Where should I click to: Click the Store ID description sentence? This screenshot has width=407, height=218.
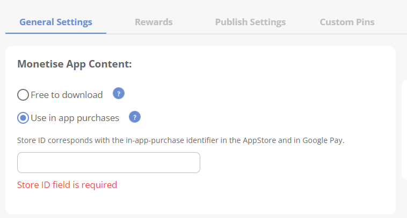[x=180, y=140]
